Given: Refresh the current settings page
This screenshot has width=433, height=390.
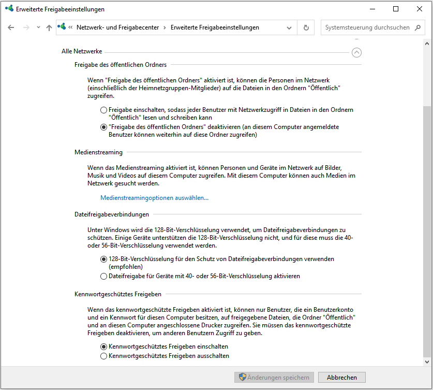Looking at the screenshot, I should [305, 27].
